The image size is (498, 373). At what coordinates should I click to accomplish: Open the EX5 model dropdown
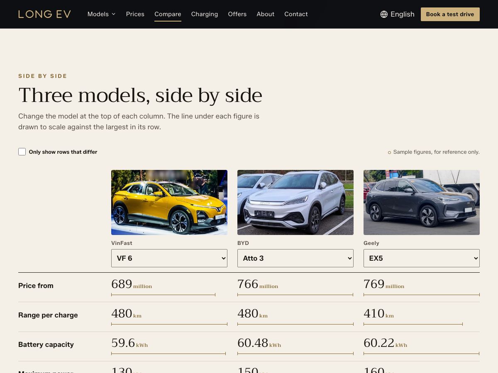click(422, 258)
